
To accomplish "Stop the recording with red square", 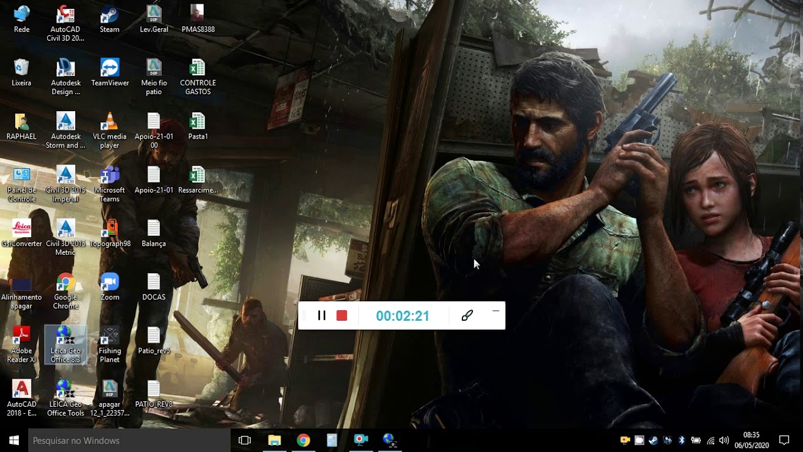I will pos(342,316).
